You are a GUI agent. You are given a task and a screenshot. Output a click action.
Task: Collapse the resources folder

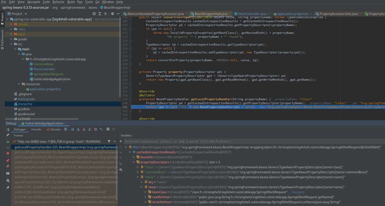pos(19,84)
